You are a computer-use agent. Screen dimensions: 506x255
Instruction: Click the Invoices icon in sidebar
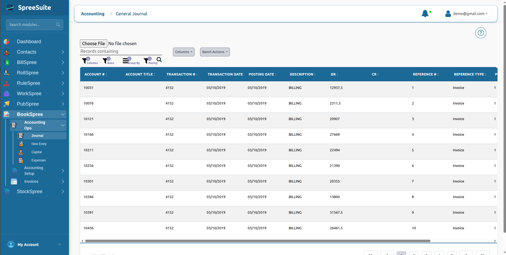(14, 181)
